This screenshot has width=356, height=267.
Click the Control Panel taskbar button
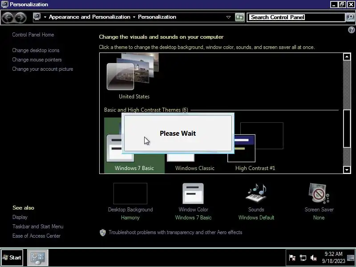pyautogui.click(x=38, y=258)
